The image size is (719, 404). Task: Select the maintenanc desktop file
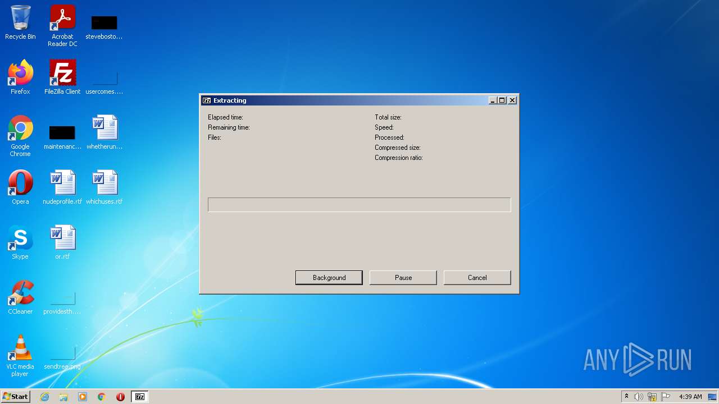pyautogui.click(x=62, y=136)
